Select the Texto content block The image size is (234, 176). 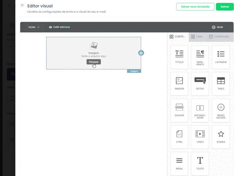click(x=200, y=164)
